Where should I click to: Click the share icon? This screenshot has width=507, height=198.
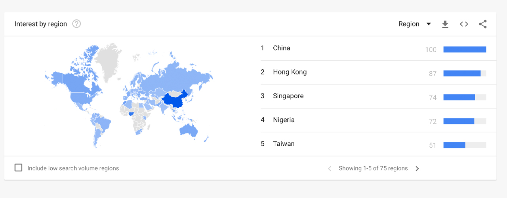[482, 24]
